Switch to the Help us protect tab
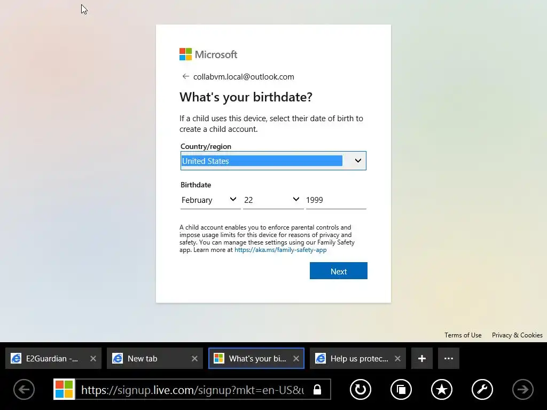The height and width of the screenshot is (410, 547). 357,358
